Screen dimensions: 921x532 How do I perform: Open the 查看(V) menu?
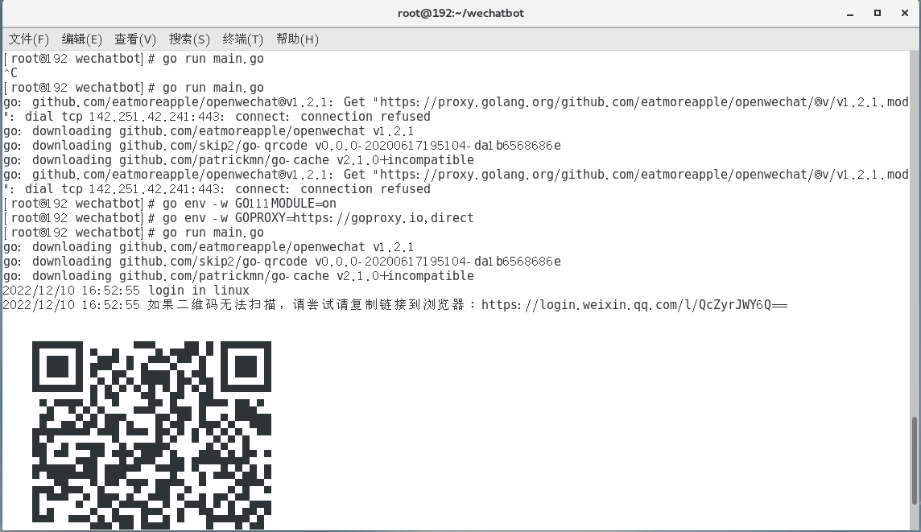pyautogui.click(x=135, y=39)
